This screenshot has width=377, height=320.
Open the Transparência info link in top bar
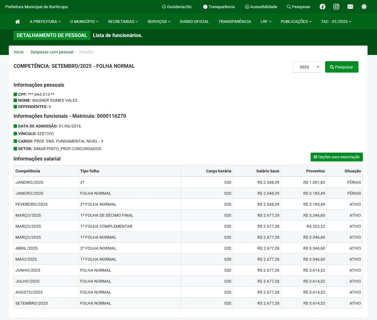[219, 7]
